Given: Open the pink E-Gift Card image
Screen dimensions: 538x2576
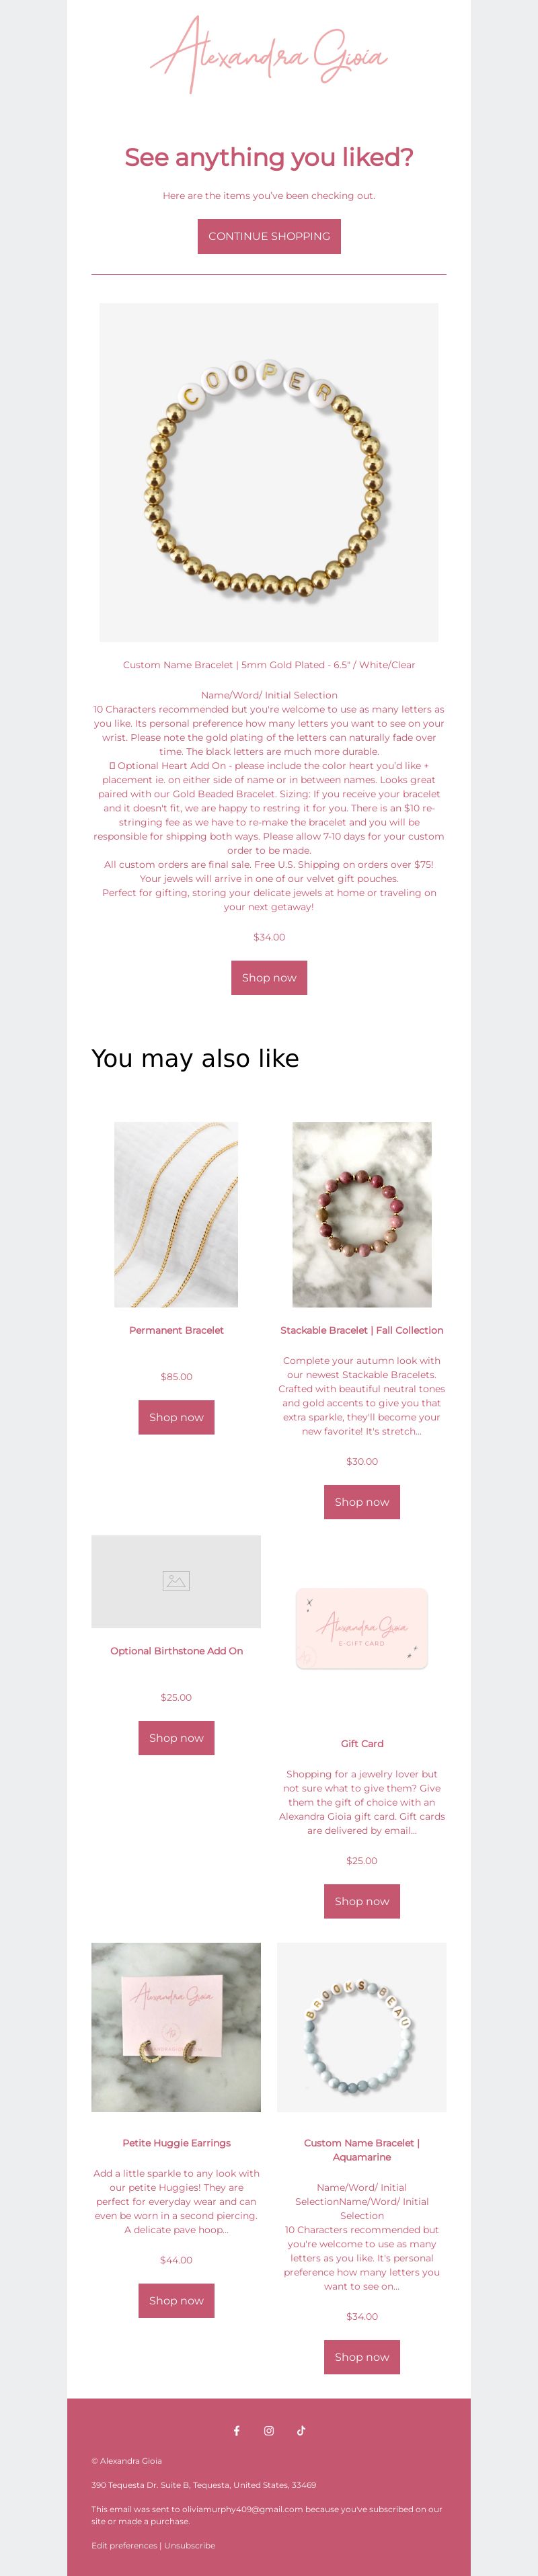Looking at the screenshot, I should click(362, 1629).
